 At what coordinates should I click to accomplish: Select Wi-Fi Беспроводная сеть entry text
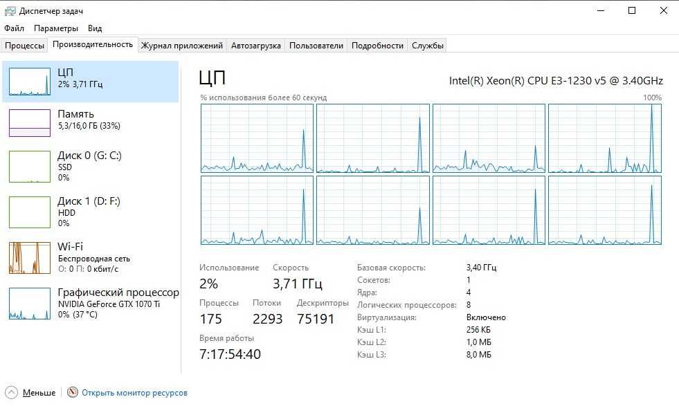(x=93, y=257)
